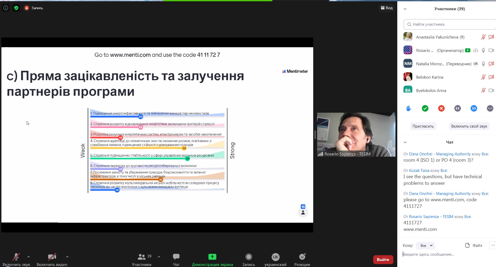Screen dimensions: 496x267
Task: Click the meeting info icon
Action: 6,8
